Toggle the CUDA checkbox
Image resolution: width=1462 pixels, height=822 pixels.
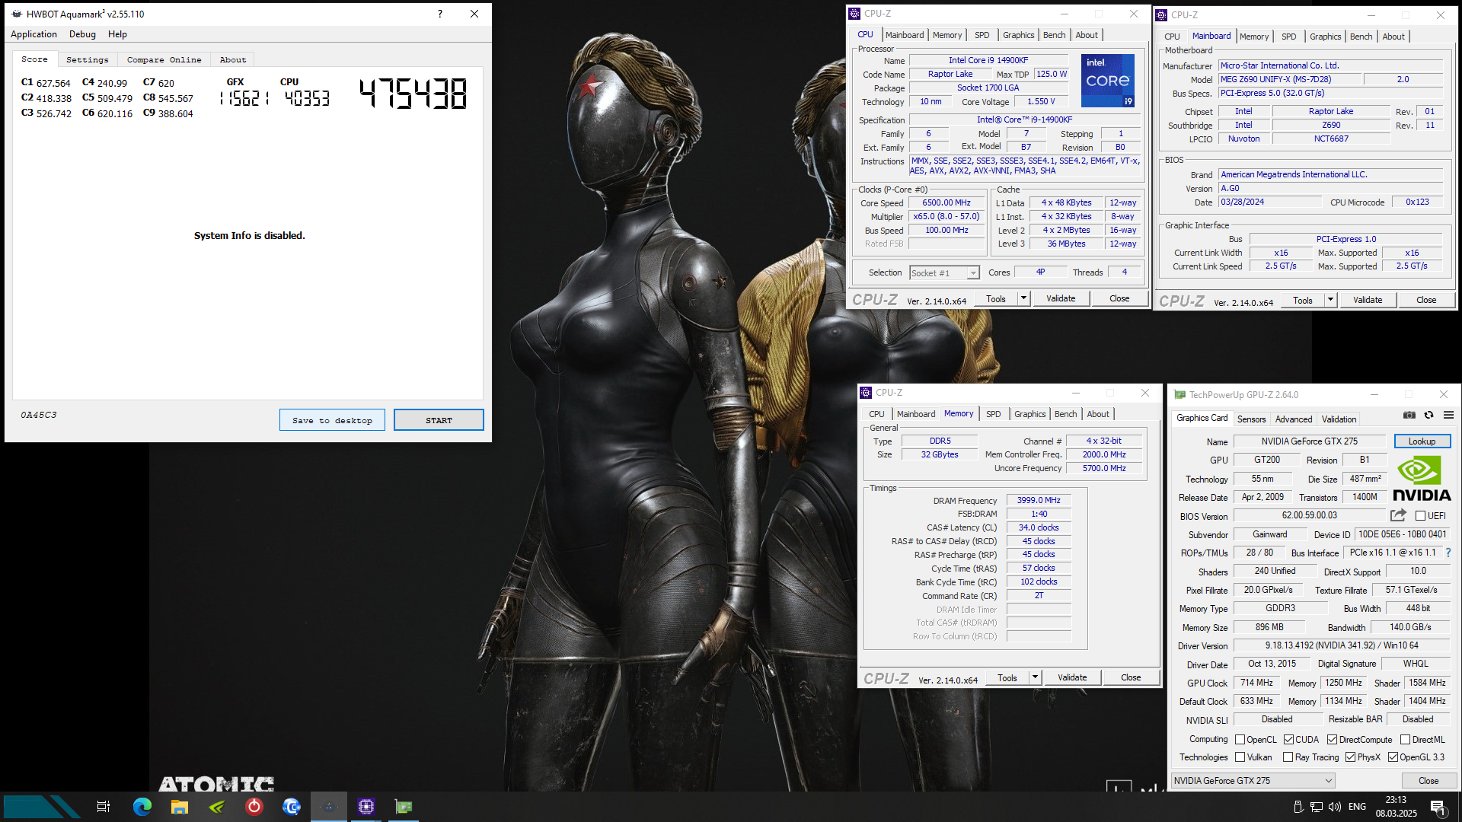coord(1288,740)
